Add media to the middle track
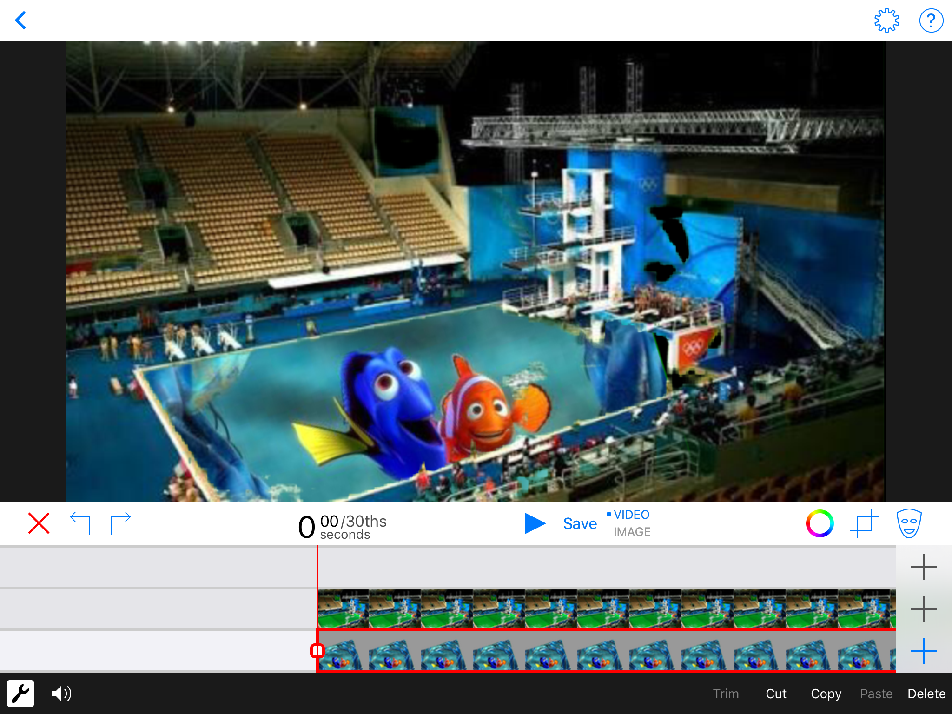The width and height of the screenshot is (952, 714). coord(924,609)
